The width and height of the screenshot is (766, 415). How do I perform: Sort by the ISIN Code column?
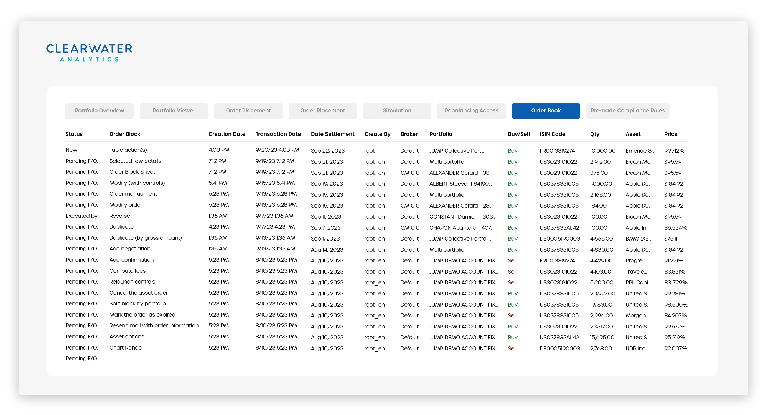552,134
